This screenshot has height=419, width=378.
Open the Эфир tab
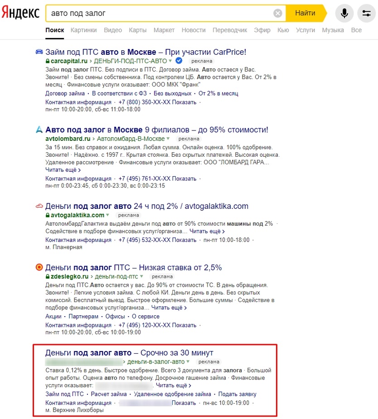262,30
